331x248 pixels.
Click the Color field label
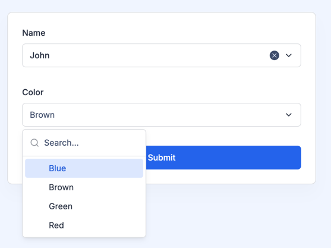(33, 92)
